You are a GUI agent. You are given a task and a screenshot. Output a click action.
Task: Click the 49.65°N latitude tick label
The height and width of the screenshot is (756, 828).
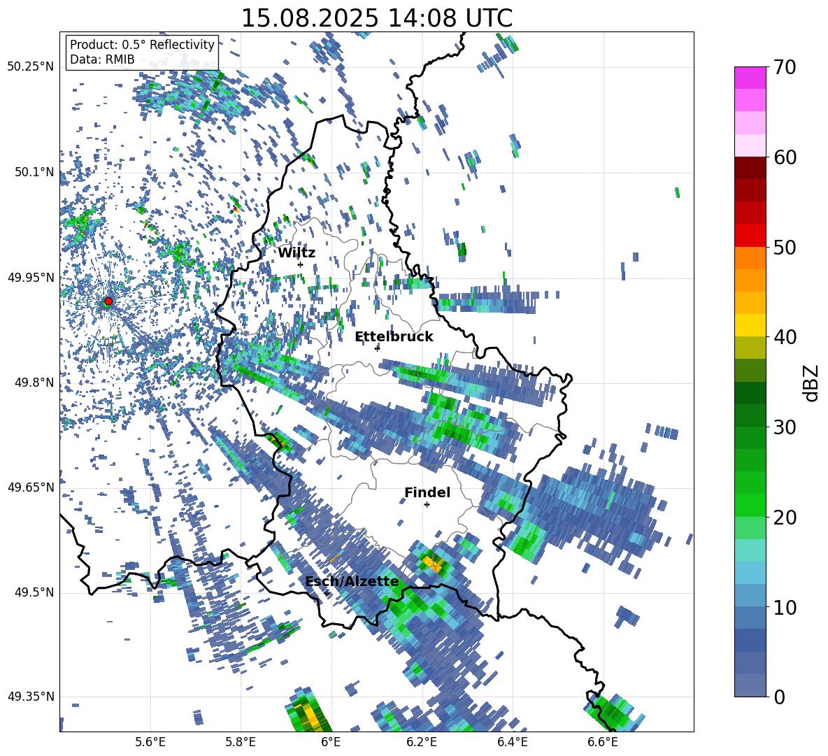pos(31,487)
